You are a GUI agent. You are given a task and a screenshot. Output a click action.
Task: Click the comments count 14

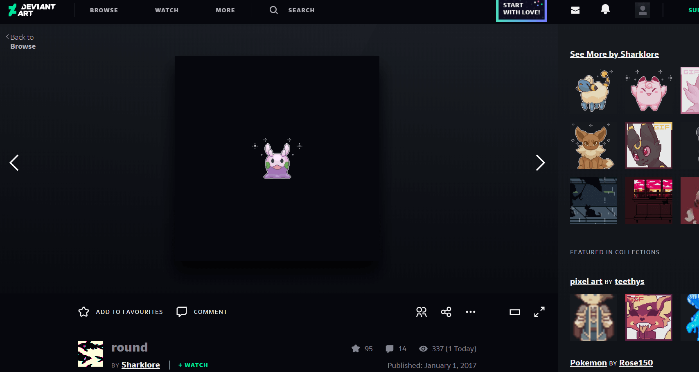(402, 349)
